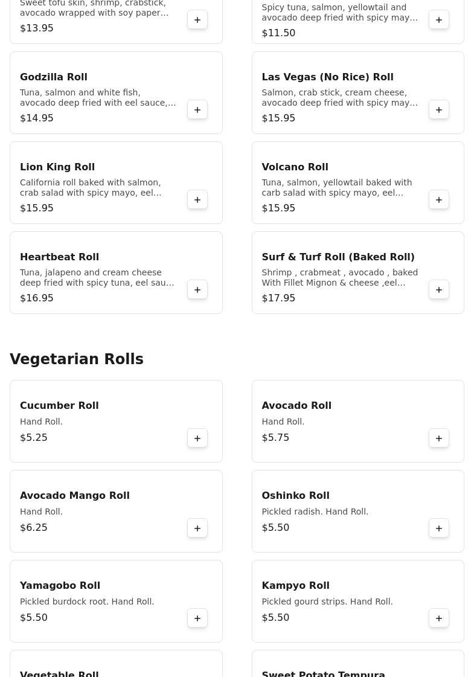
Task: Add the $13.95 roll at top left
Action: point(197,20)
